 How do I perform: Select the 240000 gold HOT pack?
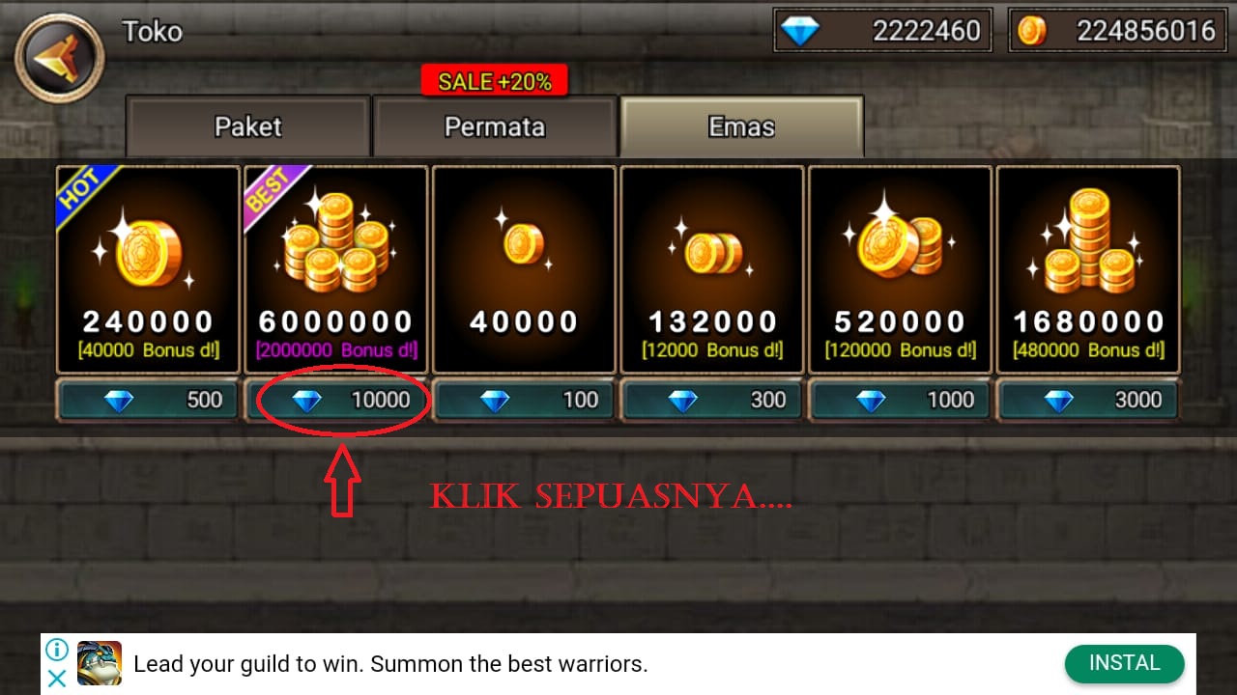tap(148, 269)
